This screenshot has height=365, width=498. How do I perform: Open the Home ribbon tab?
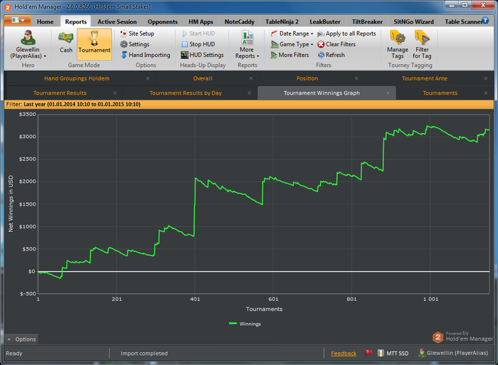click(x=45, y=21)
